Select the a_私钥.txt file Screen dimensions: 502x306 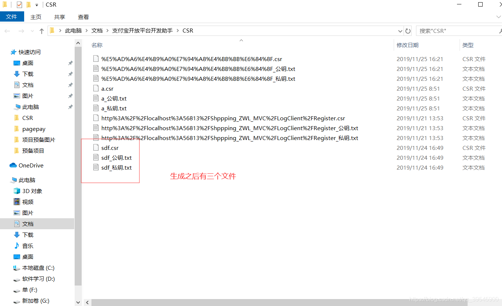point(114,108)
